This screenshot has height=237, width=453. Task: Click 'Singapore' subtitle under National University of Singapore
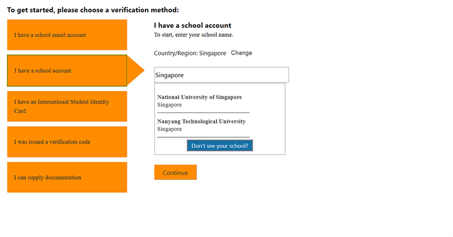coord(169,105)
